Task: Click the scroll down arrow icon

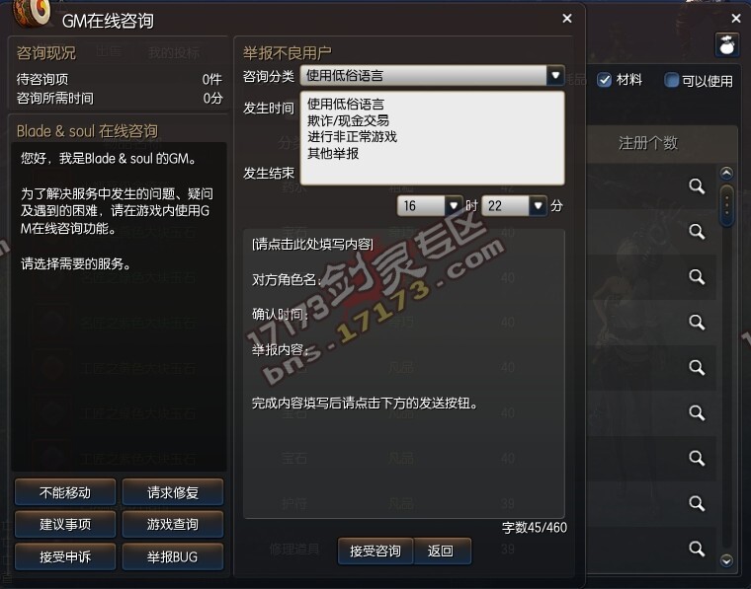Action: [x=726, y=559]
